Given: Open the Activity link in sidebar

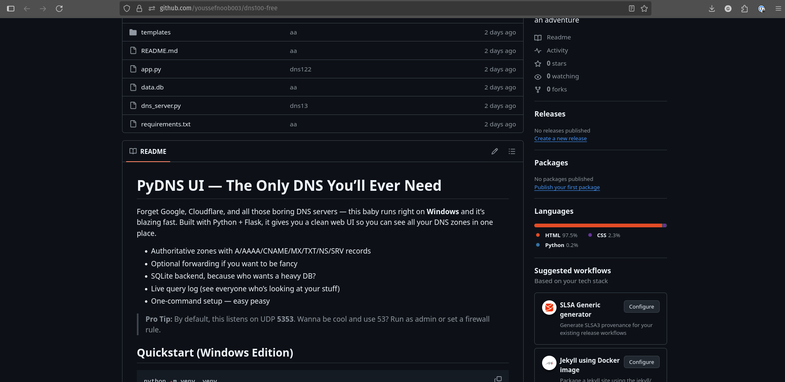Looking at the screenshot, I should [557, 50].
